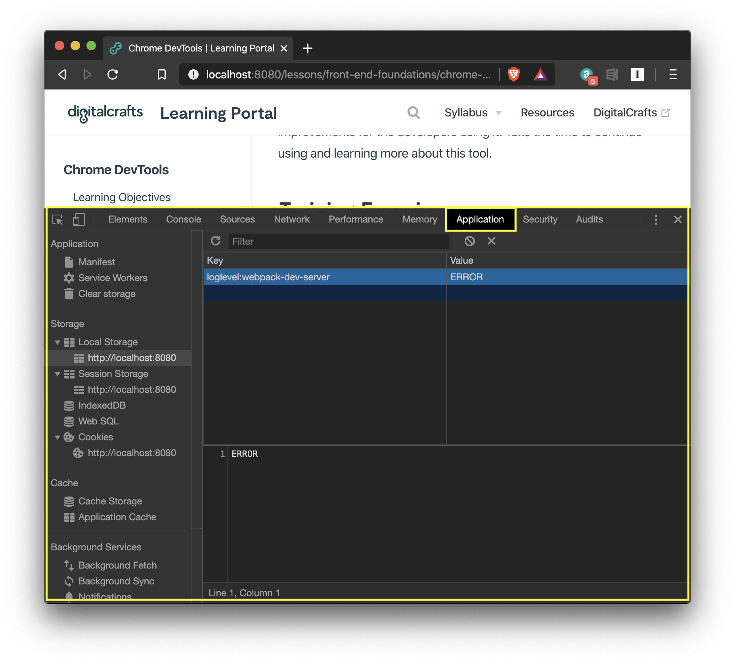The image size is (735, 662).
Task: Open the Service Workers panel
Action: pos(113,278)
